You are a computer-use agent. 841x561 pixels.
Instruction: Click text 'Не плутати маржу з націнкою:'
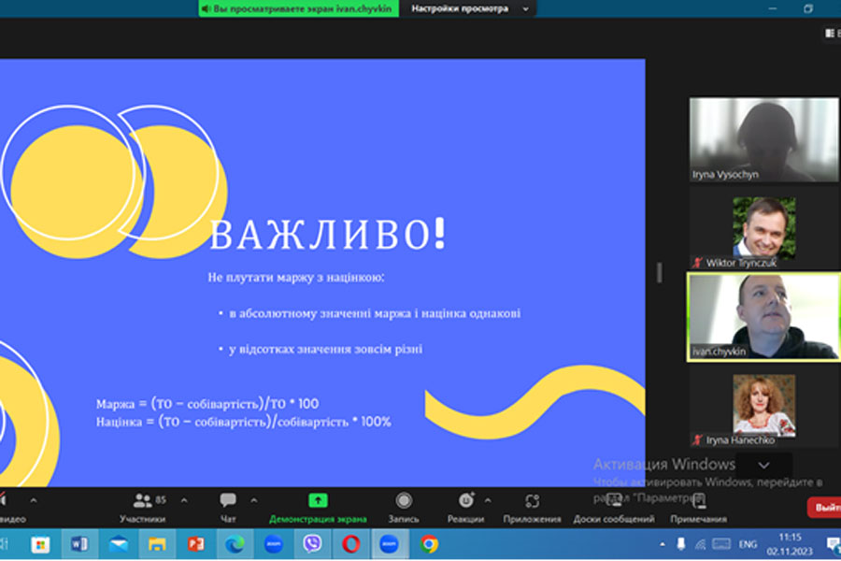296,278
